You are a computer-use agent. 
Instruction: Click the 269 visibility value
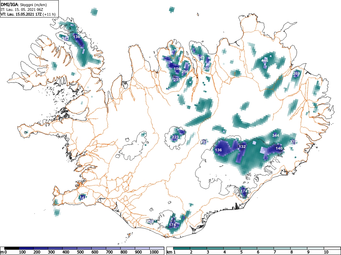point(296,73)
